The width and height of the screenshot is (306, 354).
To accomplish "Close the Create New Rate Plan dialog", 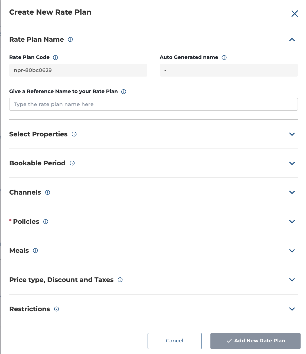I will click(x=295, y=14).
